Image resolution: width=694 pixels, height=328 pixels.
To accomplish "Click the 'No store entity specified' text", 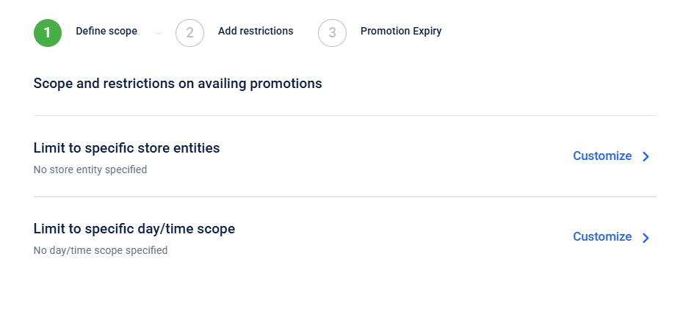I will pyautogui.click(x=90, y=170).
